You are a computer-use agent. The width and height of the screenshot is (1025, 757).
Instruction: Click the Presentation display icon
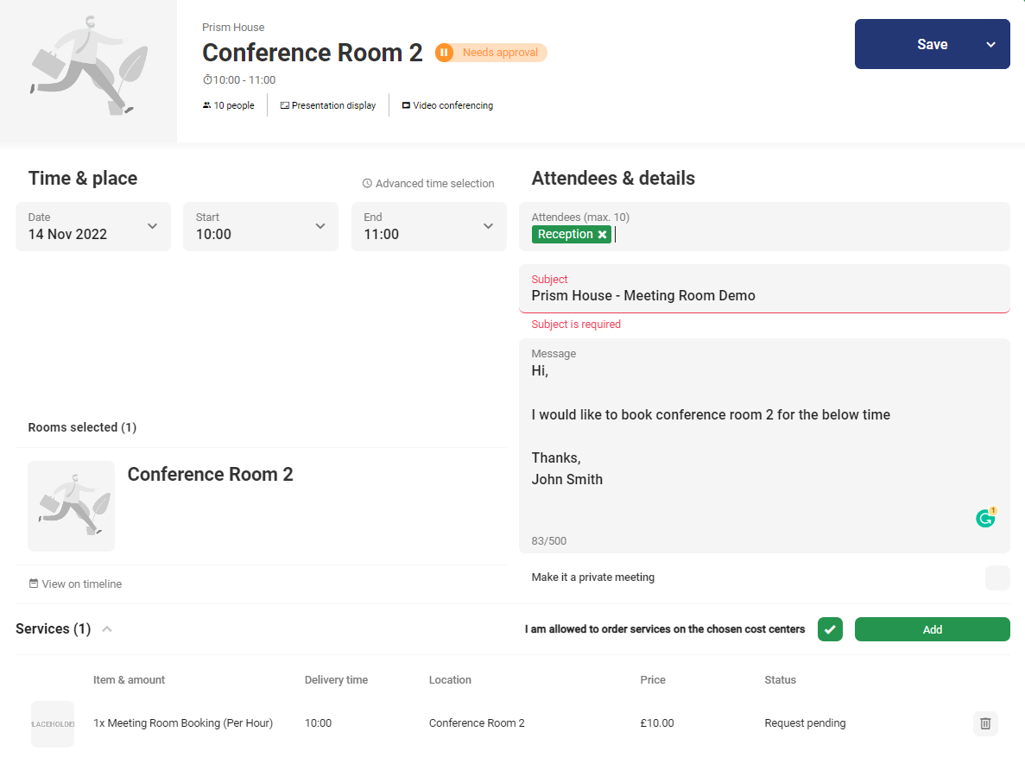(284, 106)
